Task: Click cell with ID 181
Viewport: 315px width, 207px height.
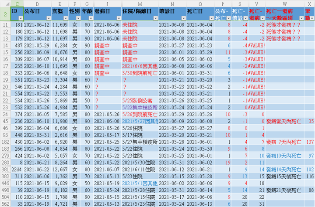Action: tap(17, 25)
